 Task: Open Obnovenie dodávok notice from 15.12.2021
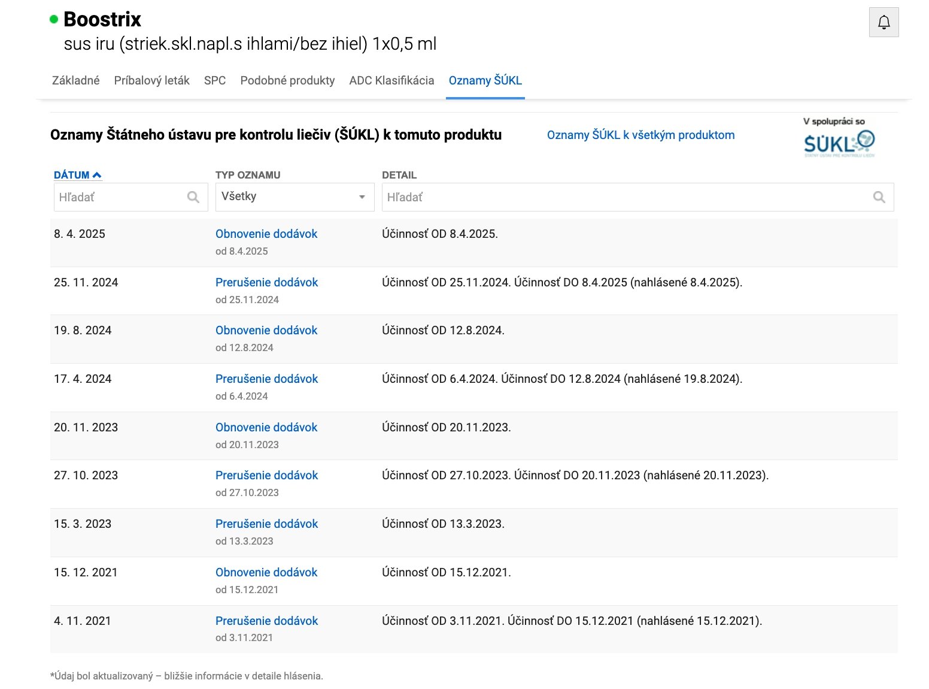266,572
